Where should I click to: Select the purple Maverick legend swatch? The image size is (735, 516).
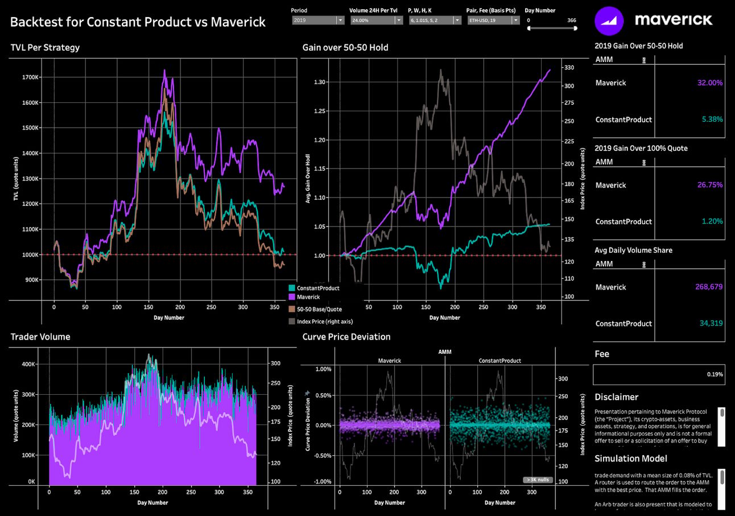point(292,297)
